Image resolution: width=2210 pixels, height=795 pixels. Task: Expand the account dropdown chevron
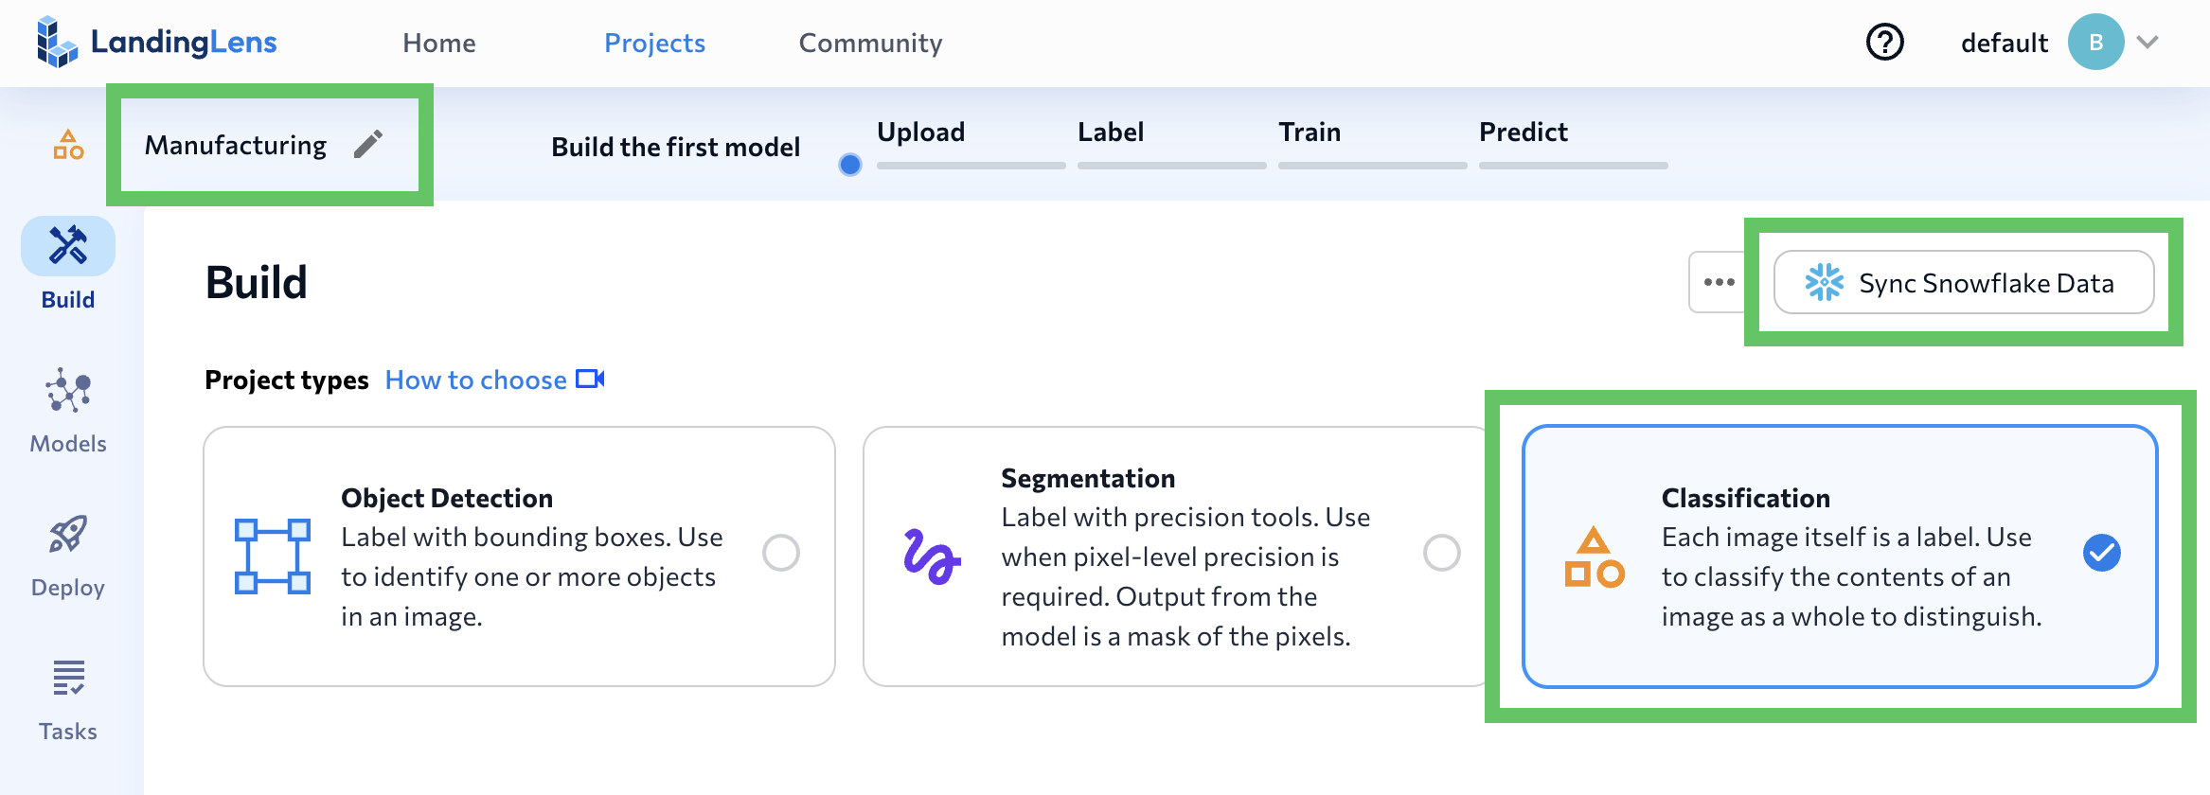[x=2148, y=43]
